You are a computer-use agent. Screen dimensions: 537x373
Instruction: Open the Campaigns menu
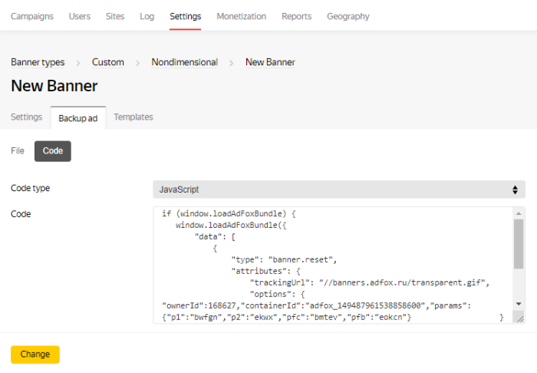pyautogui.click(x=32, y=16)
